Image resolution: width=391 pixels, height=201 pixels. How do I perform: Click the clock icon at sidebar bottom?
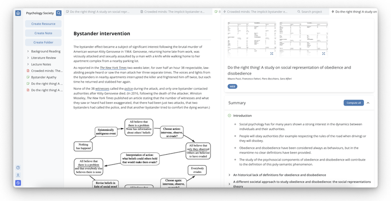coord(18,183)
